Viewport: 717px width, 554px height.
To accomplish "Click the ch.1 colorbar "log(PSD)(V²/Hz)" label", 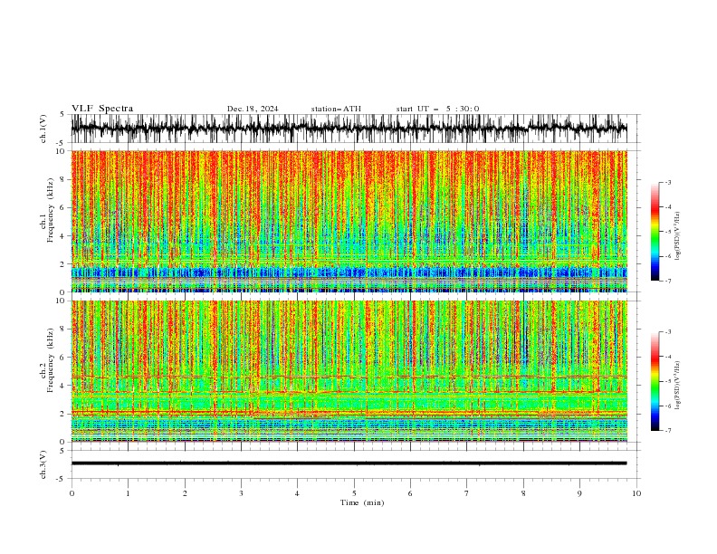I will click(x=678, y=236).
